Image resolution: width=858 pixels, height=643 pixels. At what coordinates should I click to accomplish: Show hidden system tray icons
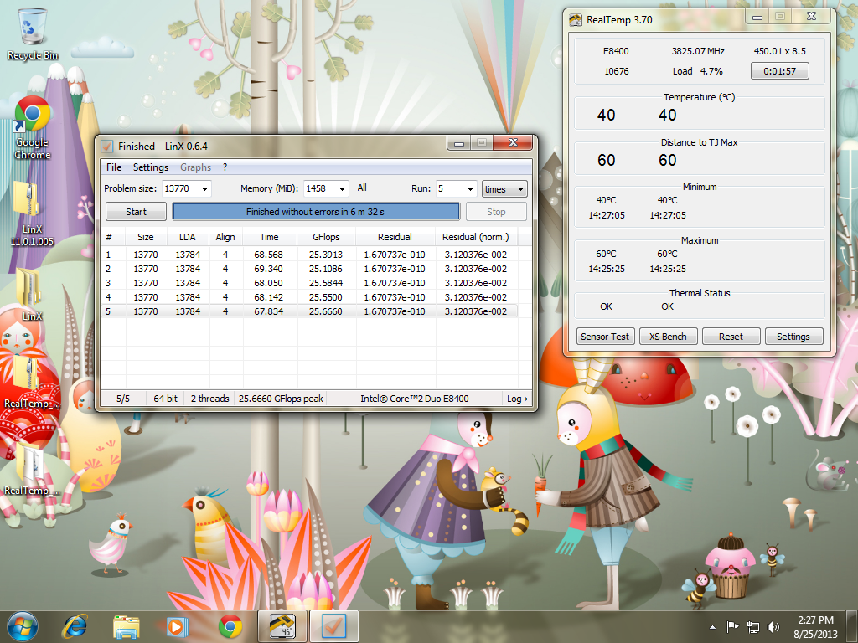712,627
